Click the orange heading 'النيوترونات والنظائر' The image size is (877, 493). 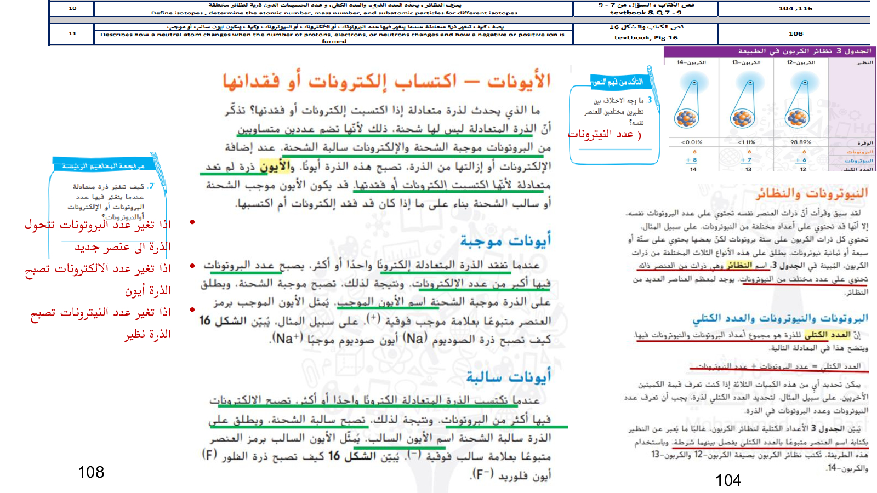811,193
